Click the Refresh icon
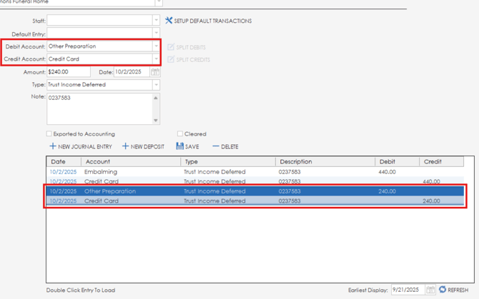 click(x=443, y=290)
